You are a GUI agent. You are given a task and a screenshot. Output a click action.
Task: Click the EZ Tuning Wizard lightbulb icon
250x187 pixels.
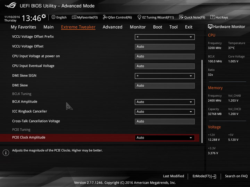pos(139,17)
